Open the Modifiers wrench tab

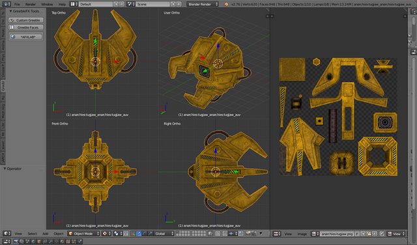51,242
